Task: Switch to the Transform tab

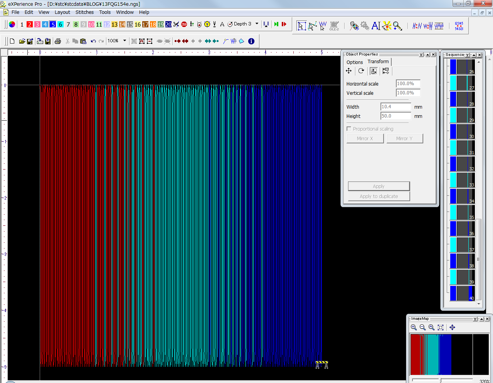Action: click(x=378, y=62)
